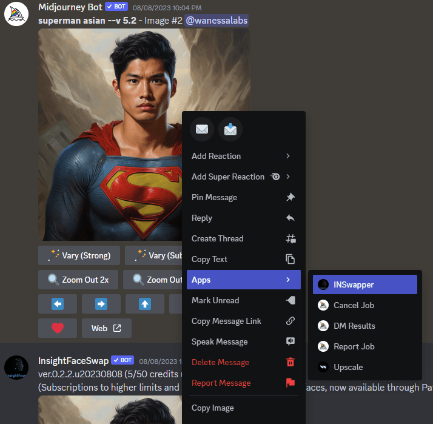
Task: Select Report Message in red
Action: [x=244, y=383]
